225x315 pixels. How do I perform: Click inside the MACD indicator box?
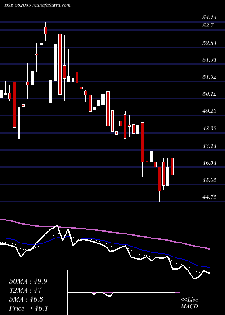pos(124,292)
